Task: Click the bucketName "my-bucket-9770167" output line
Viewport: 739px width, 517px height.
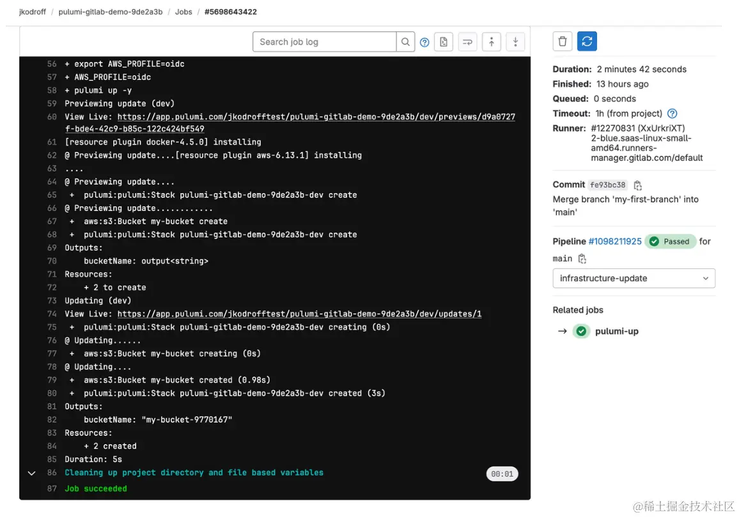Action: [x=158, y=420]
